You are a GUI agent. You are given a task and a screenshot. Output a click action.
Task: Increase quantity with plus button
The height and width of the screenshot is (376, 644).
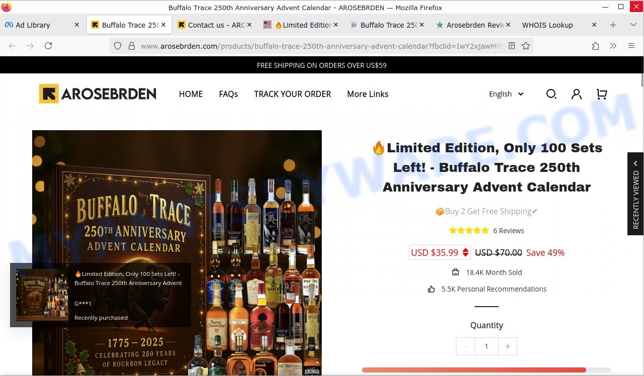tap(508, 346)
